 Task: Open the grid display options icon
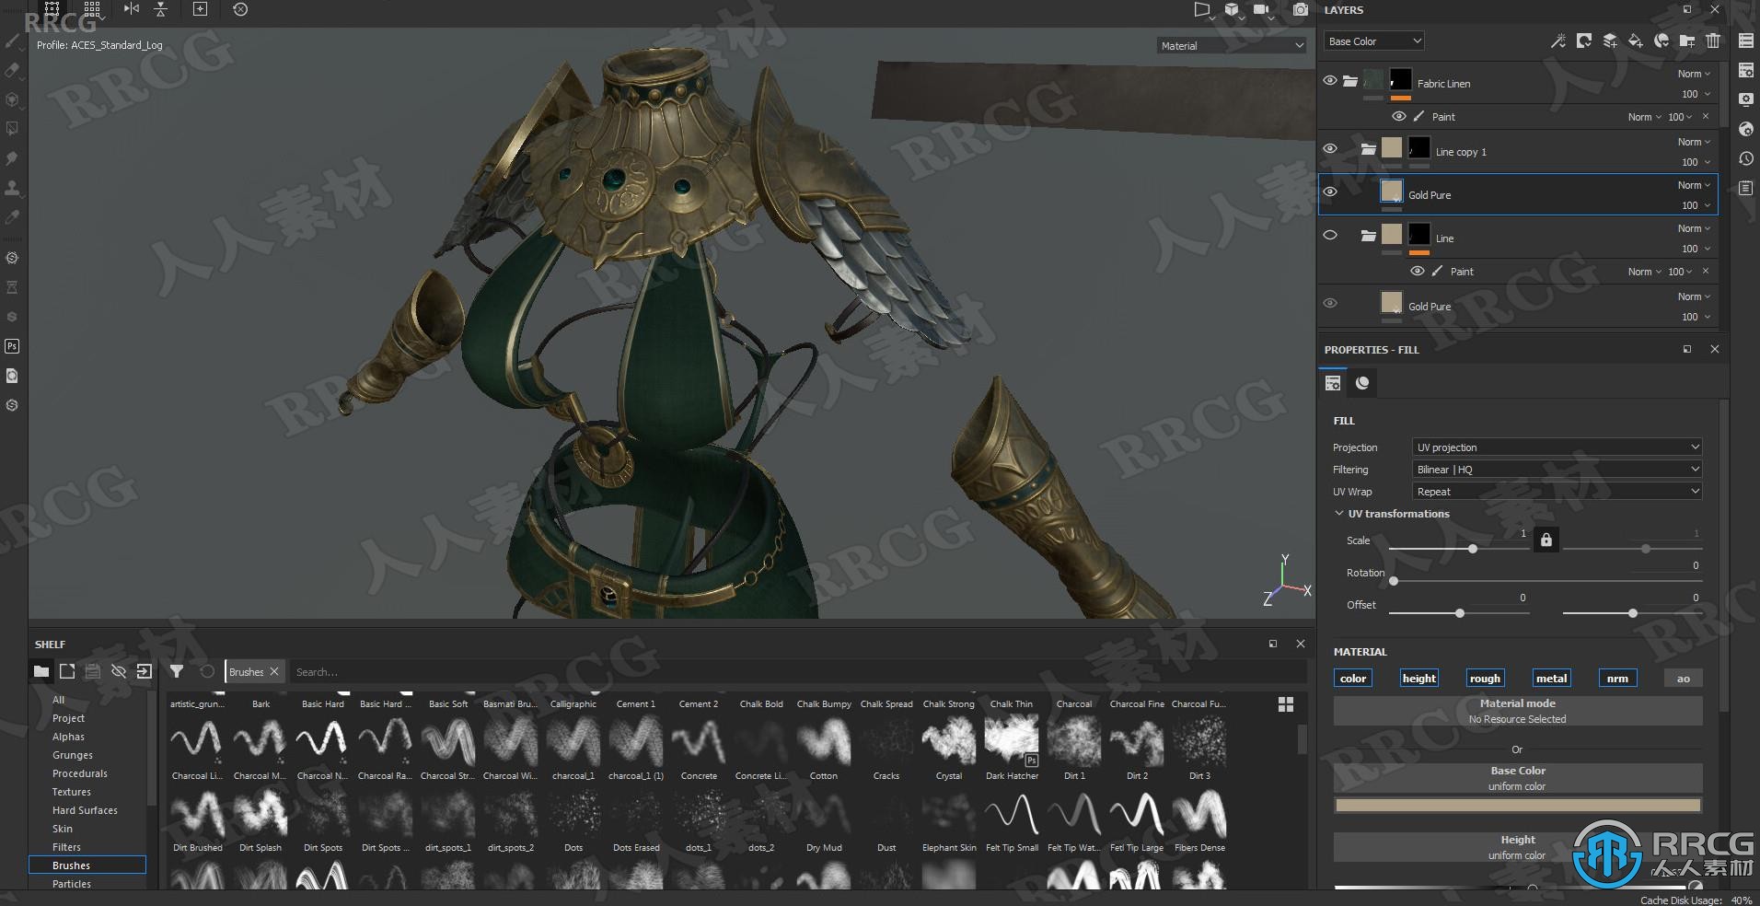point(93,9)
